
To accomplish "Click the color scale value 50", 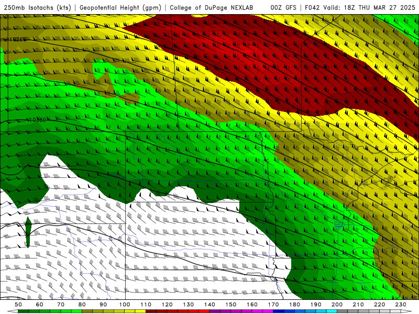I will (x=18, y=305).
